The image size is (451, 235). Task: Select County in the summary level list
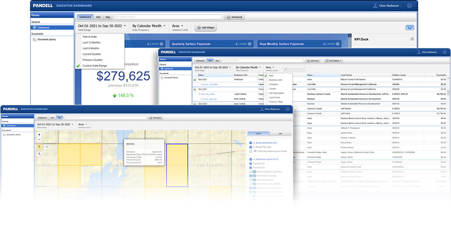pyautogui.click(x=272, y=89)
